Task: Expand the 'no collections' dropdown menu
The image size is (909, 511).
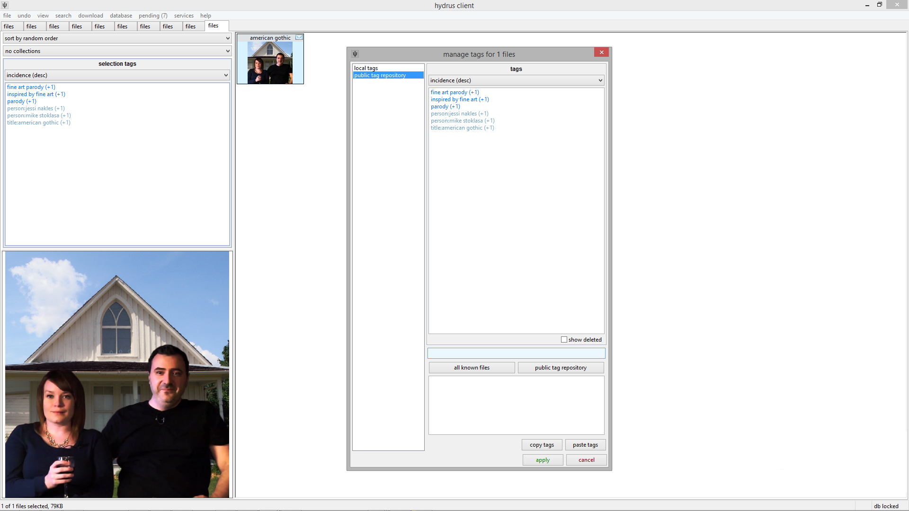Action: (227, 51)
